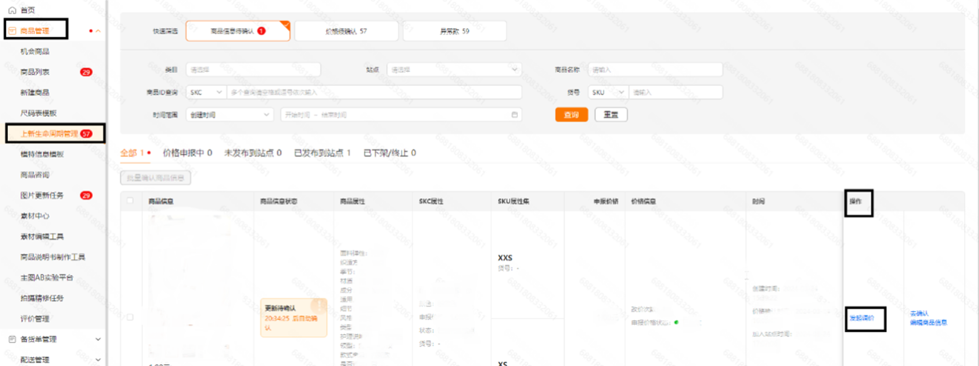Open the 创建时间 time range dropdown

pos(229,115)
